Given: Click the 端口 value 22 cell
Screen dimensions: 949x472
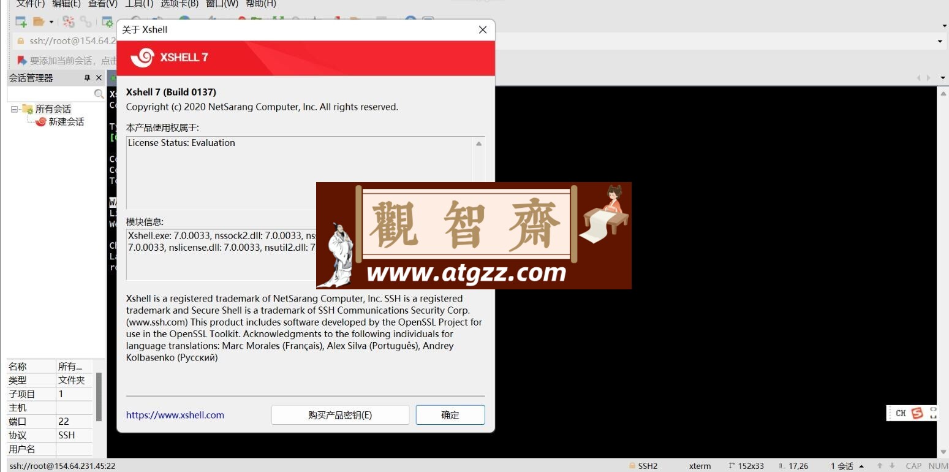Looking at the screenshot, I should [x=74, y=422].
